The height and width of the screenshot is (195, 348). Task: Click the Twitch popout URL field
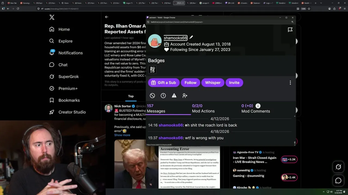[177, 22]
